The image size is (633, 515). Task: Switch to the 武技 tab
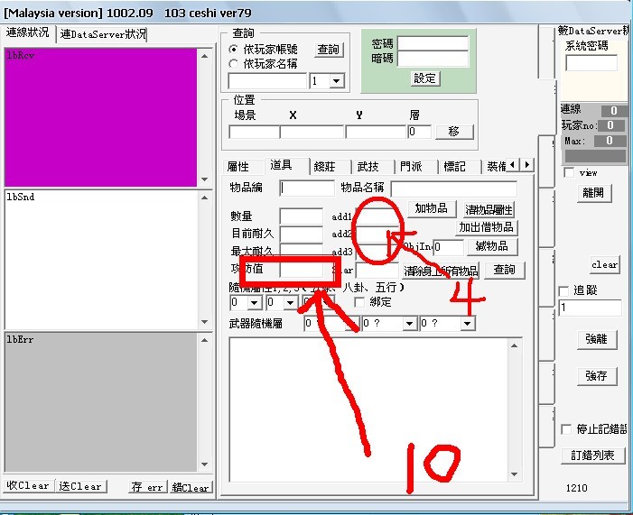click(368, 166)
